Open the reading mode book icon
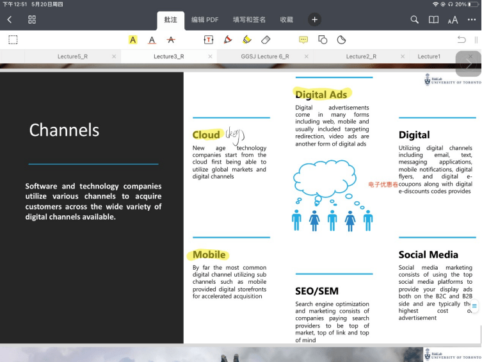This screenshot has height=362, width=482. pos(433,20)
